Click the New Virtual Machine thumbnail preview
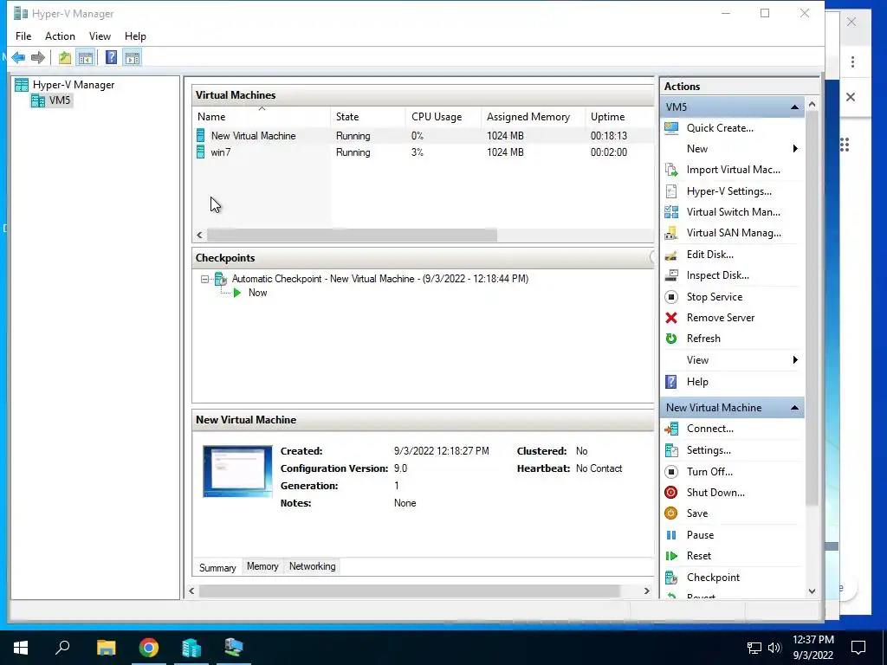The width and height of the screenshot is (887, 665). (x=237, y=471)
